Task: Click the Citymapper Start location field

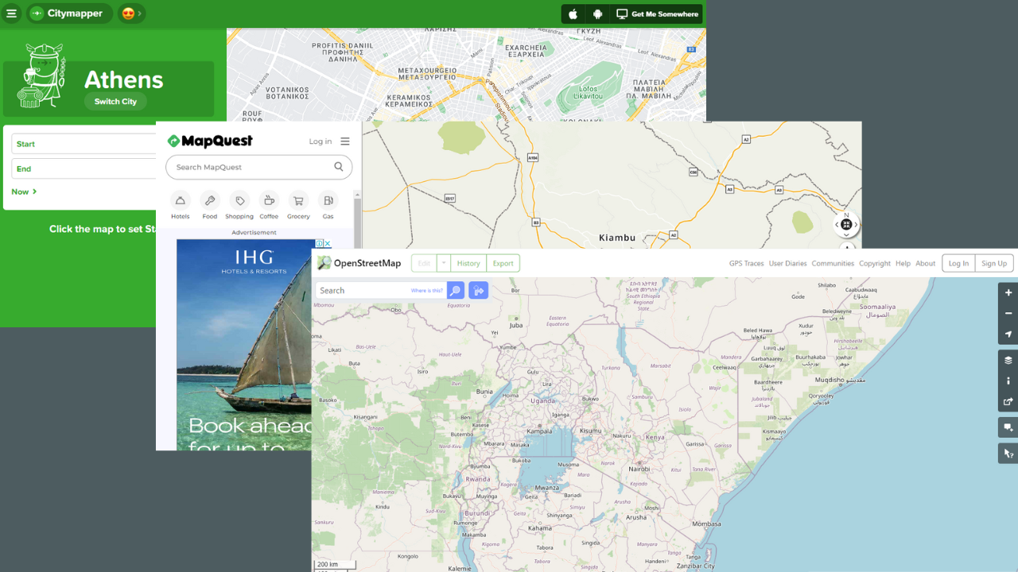Action: click(x=84, y=144)
